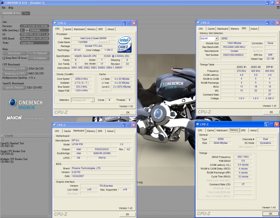Open About tab in SPD CPU-Z window
Viewport: 280px width, 218px height.
(254, 29)
